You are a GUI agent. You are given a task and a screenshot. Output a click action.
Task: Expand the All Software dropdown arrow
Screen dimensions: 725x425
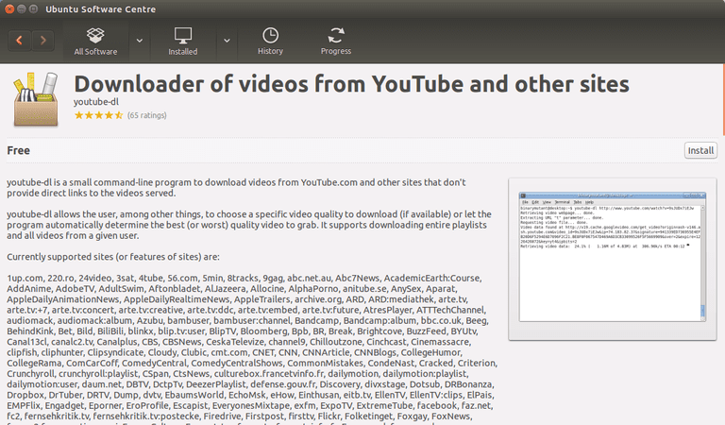tap(140, 41)
